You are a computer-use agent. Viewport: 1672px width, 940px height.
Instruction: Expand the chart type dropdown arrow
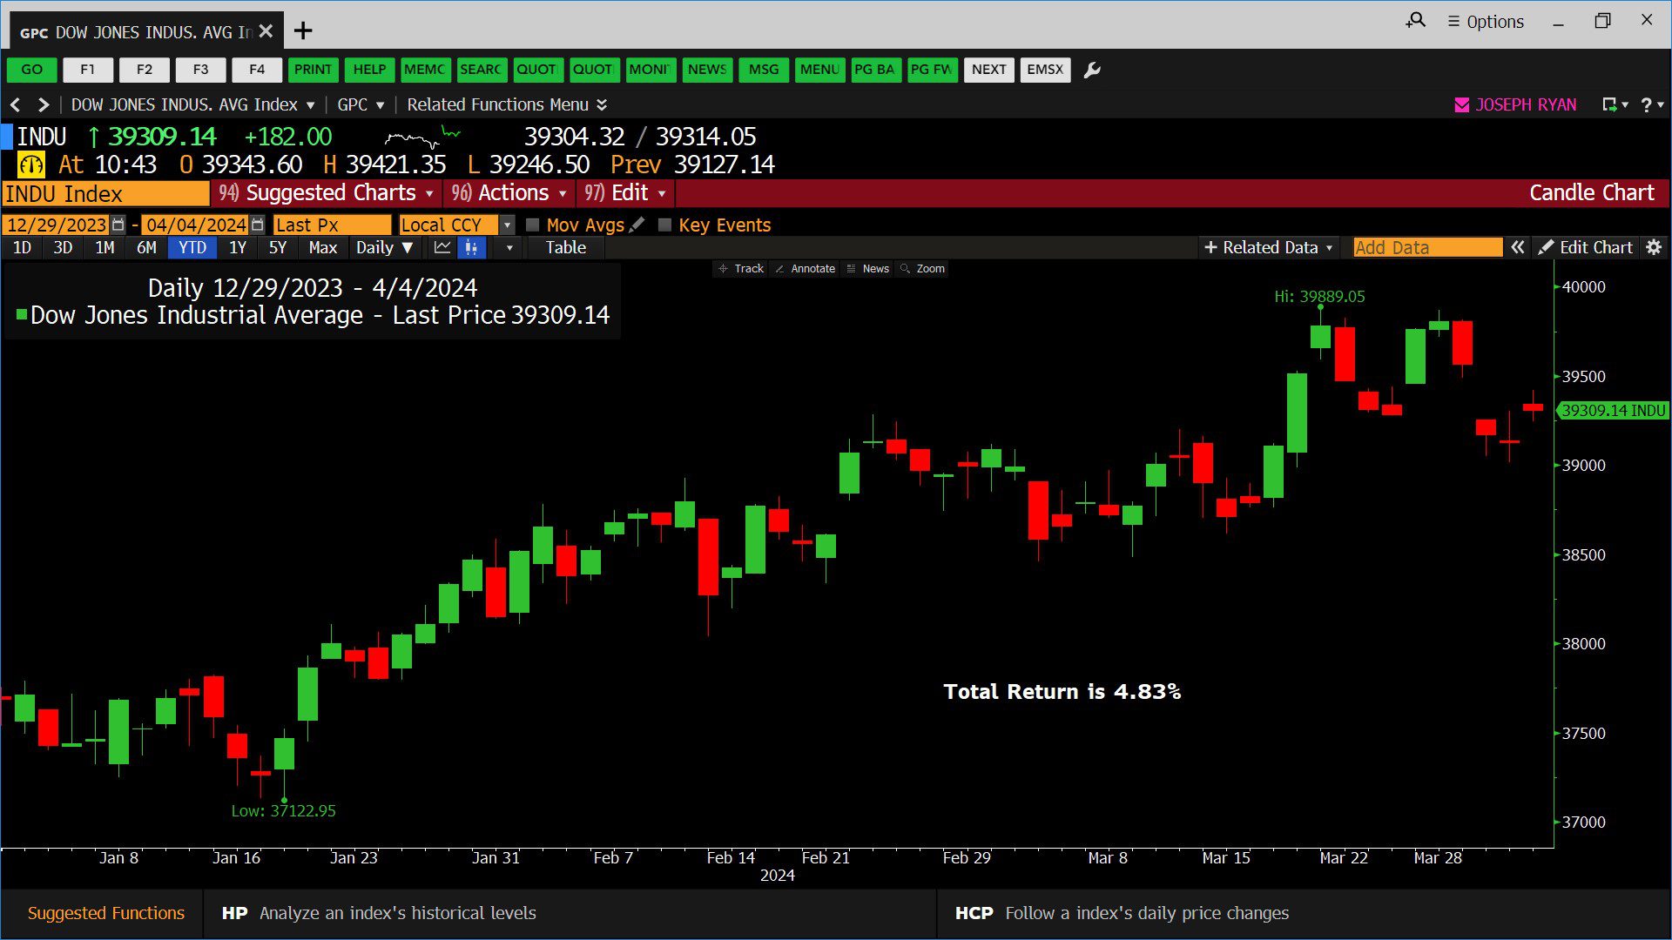click(509, 247)
